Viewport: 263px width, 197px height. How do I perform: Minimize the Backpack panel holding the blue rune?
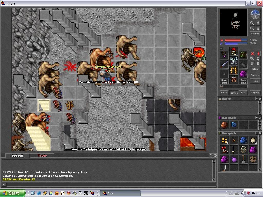coord(257,118)
